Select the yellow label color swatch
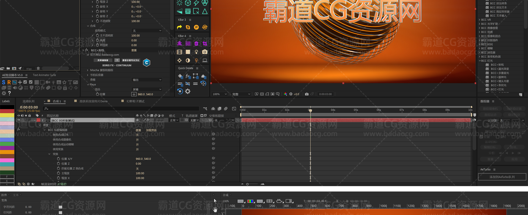 [7, 115]
